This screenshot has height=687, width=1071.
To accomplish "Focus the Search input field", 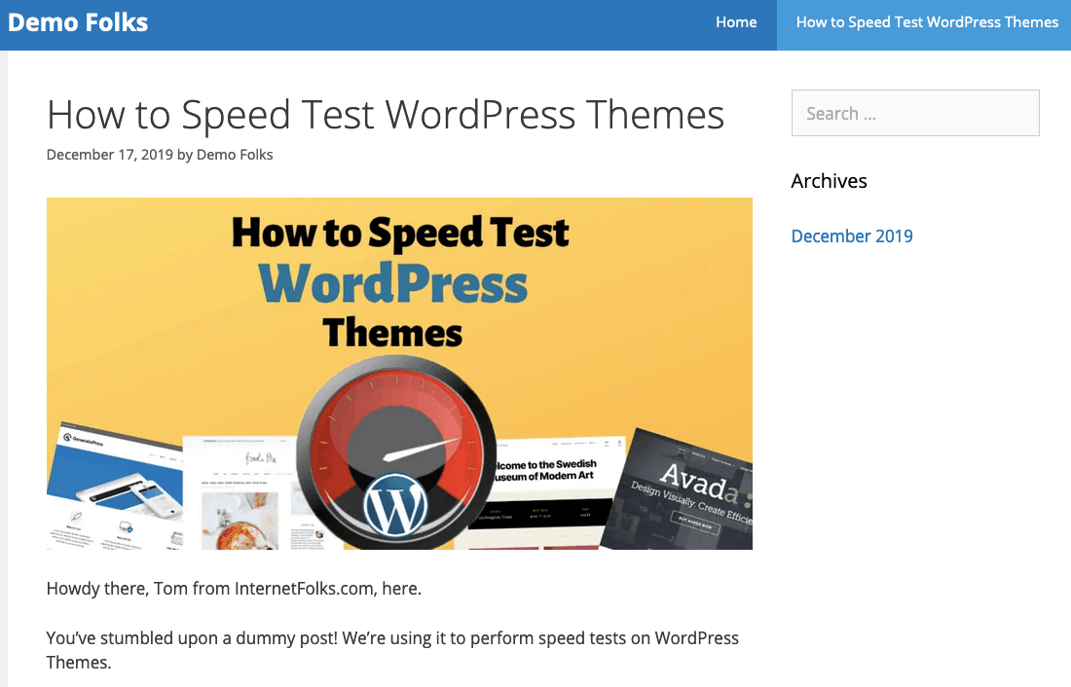I will click(x=915, y=113).
